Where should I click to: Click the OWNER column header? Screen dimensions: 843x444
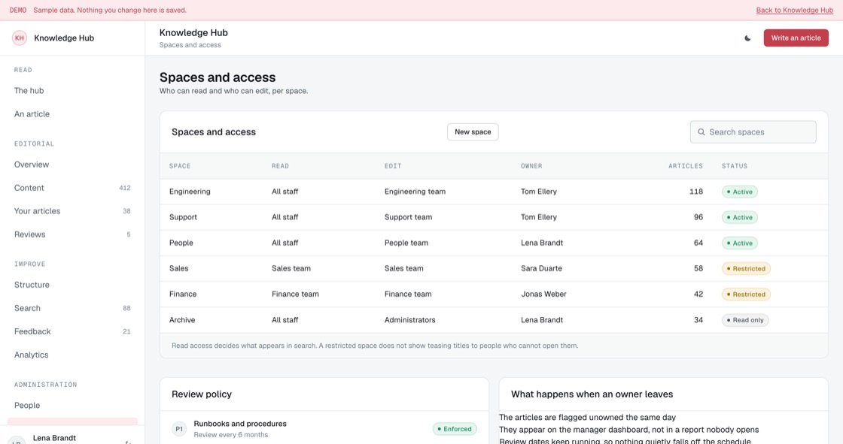pos(531,166)
